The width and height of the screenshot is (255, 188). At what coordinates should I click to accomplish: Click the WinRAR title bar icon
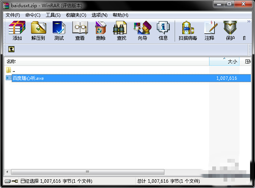6,5
